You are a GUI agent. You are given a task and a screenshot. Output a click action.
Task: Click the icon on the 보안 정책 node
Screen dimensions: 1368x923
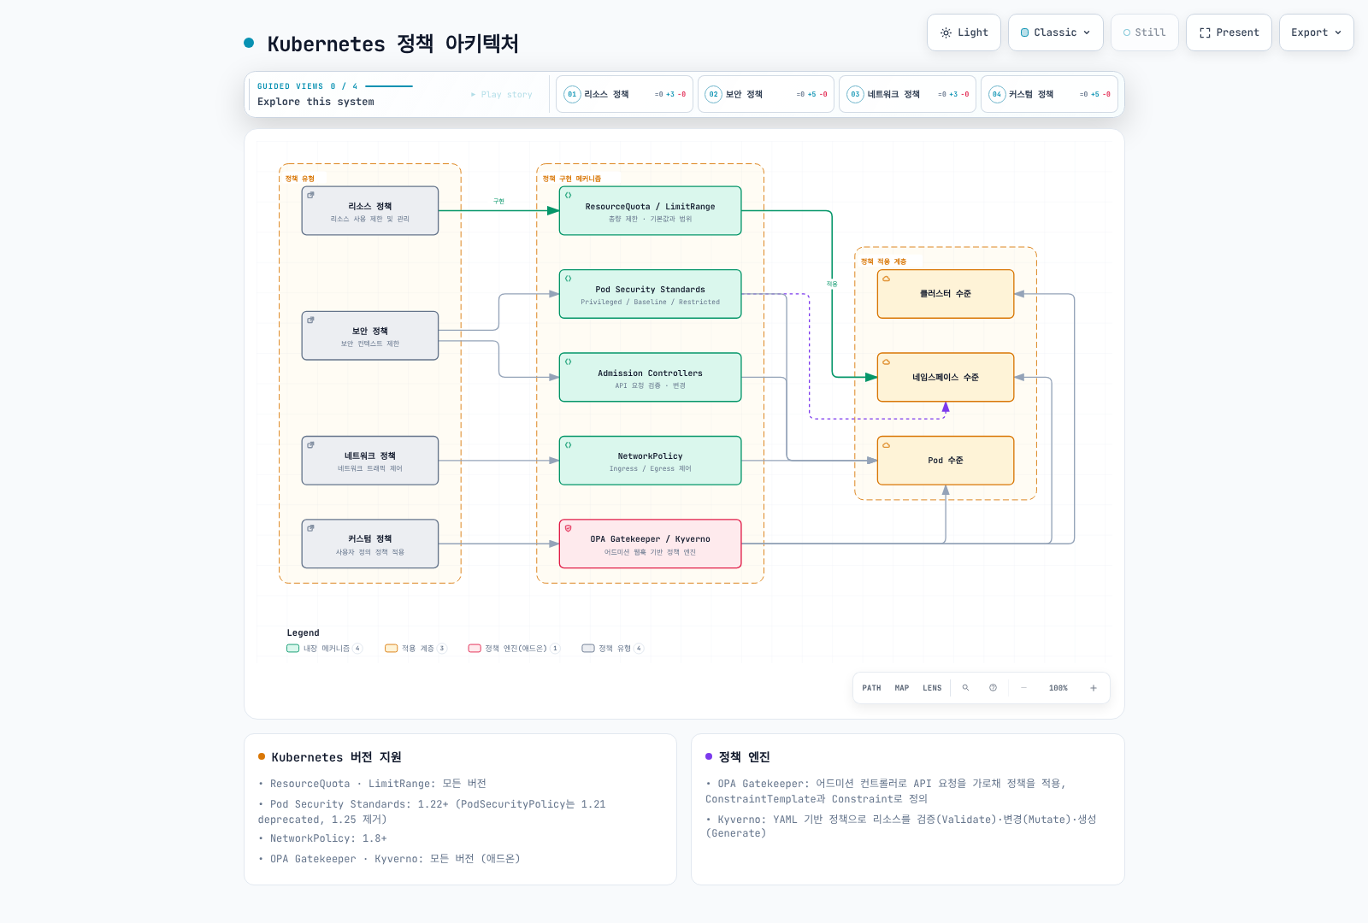310,320
